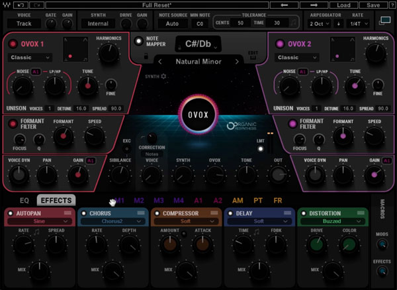This screenshot has width=397, height=290.
Task: Click the undo arrow icon
Action: [x=21, y=5]
